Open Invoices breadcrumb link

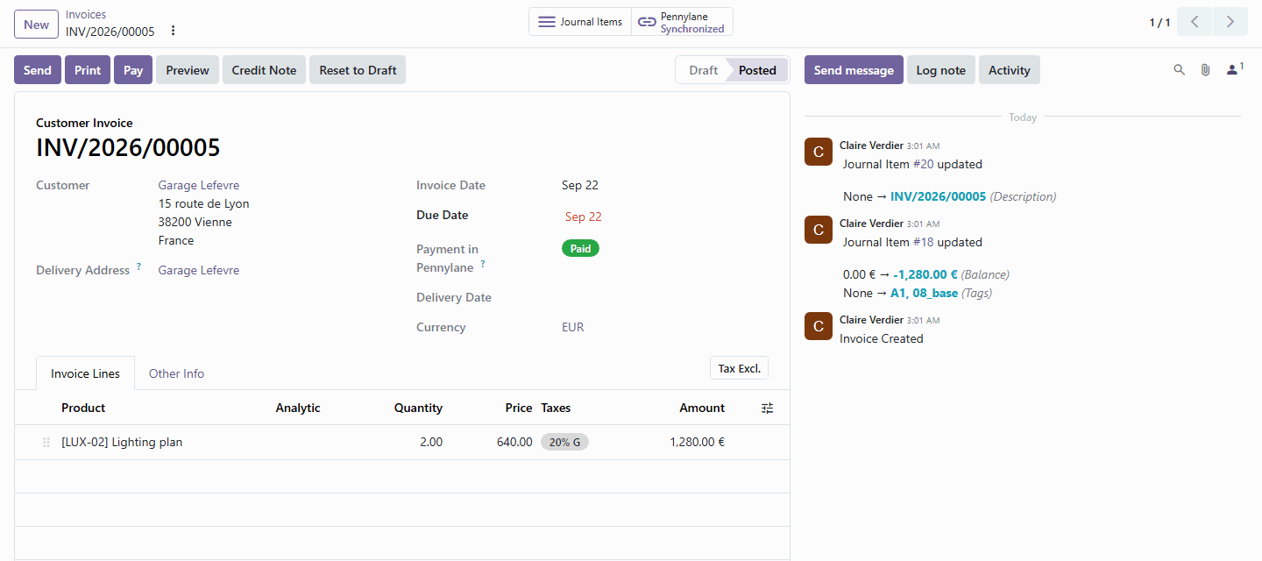[86, 15]
